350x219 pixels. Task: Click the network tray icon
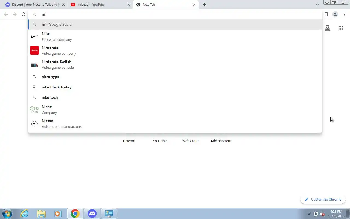316,214
